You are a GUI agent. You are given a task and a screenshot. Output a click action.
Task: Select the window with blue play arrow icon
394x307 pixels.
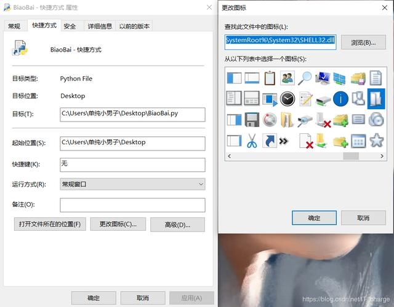(x=270, y=99)
